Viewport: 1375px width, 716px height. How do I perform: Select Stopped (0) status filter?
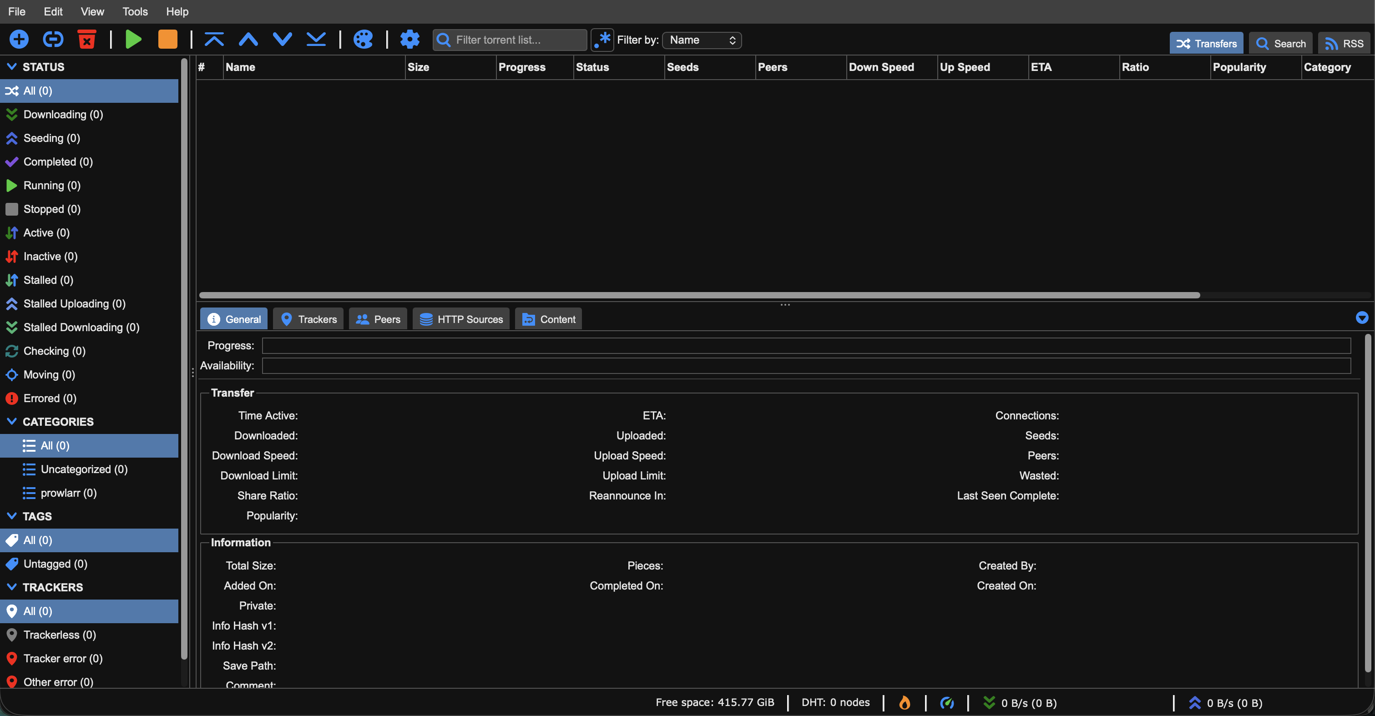(x=89, y=209)
